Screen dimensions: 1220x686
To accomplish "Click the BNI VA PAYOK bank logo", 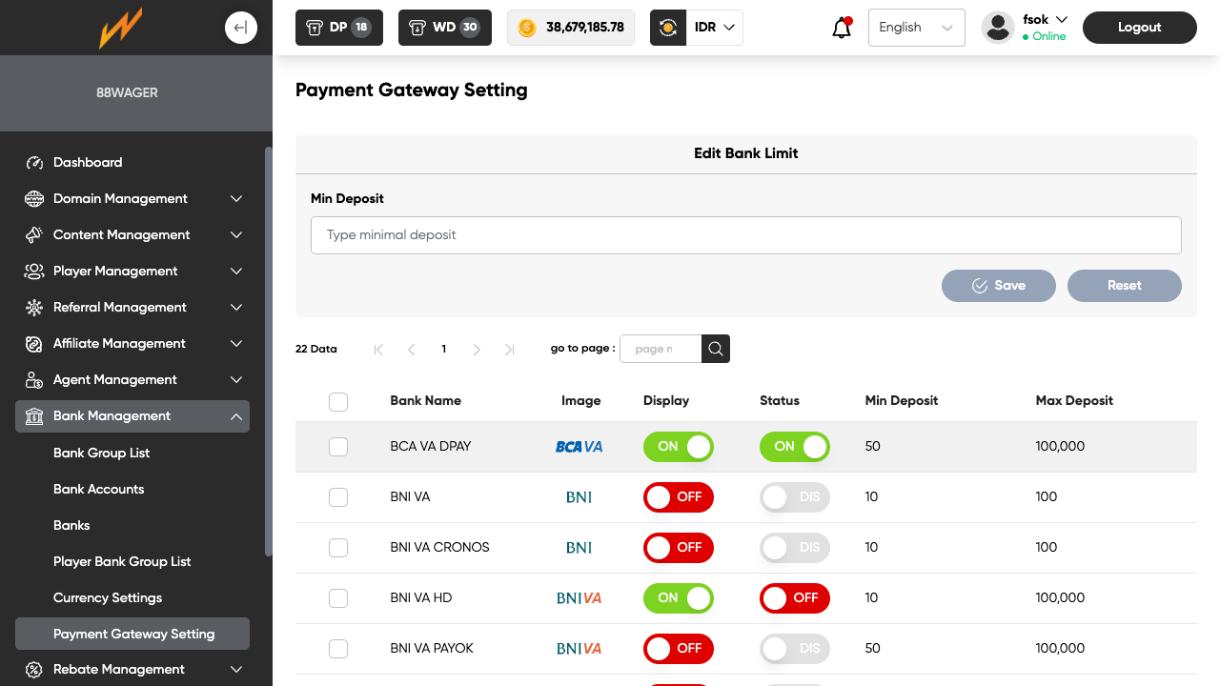I will [x=579, y=649].
